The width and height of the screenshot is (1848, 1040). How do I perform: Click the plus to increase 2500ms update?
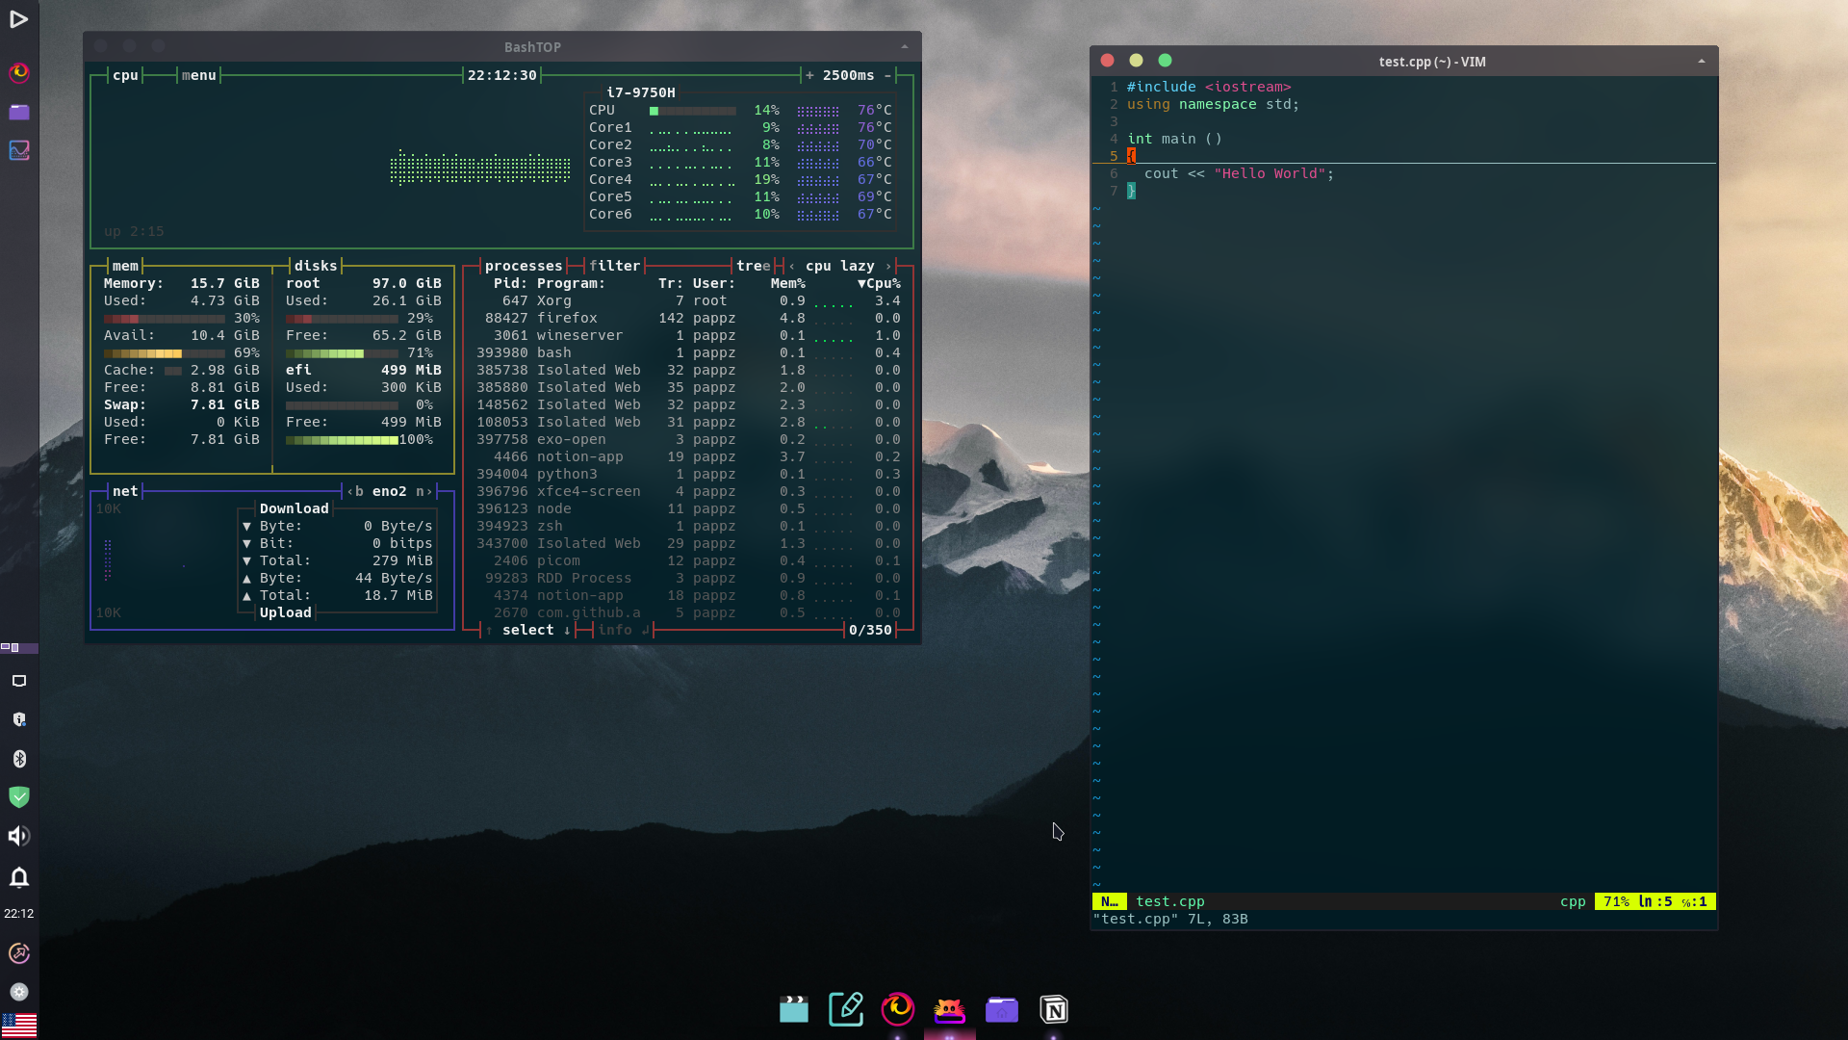(809, 75)
